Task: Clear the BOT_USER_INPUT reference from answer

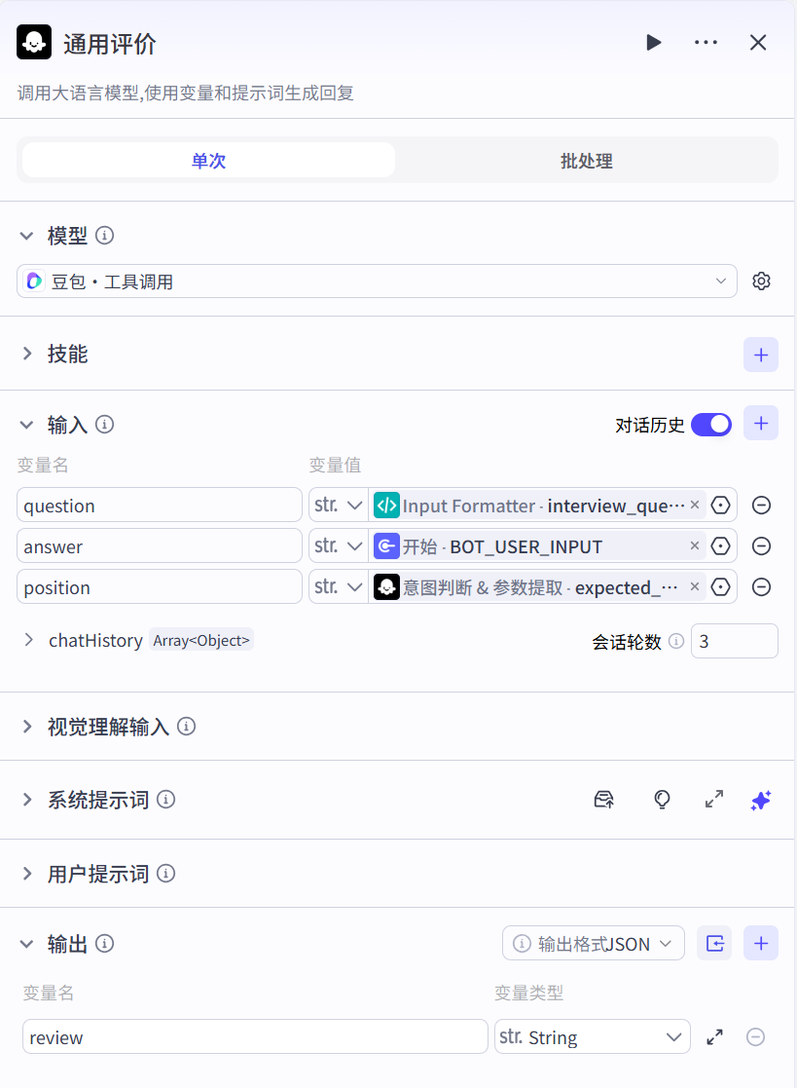Action: click(695, 546)
